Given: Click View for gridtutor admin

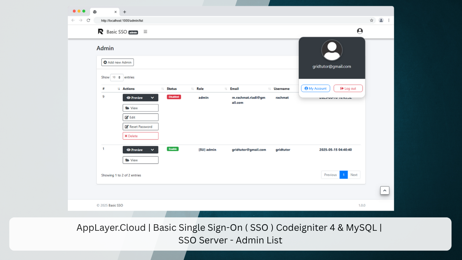Looking at the screenshot, I should click(x=140, y=160).
